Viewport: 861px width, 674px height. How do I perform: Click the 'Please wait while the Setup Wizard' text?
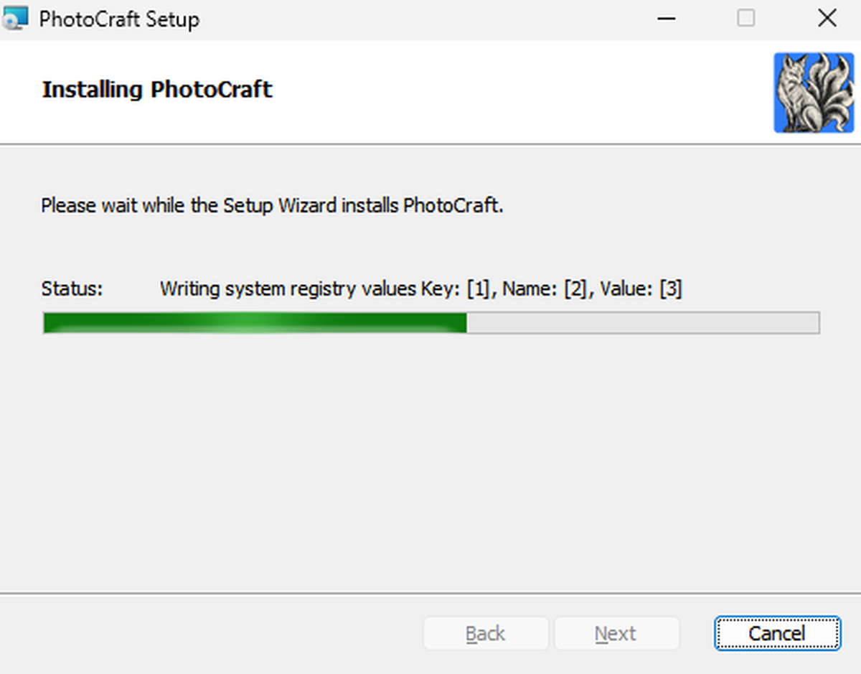point(189,205)
